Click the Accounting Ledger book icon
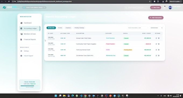The image size is (183, 98). (21, 28)
